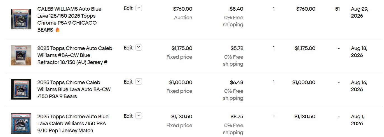
Task: Expand Edit dropdown for the $1,000.00 listing
Action: 139,82
